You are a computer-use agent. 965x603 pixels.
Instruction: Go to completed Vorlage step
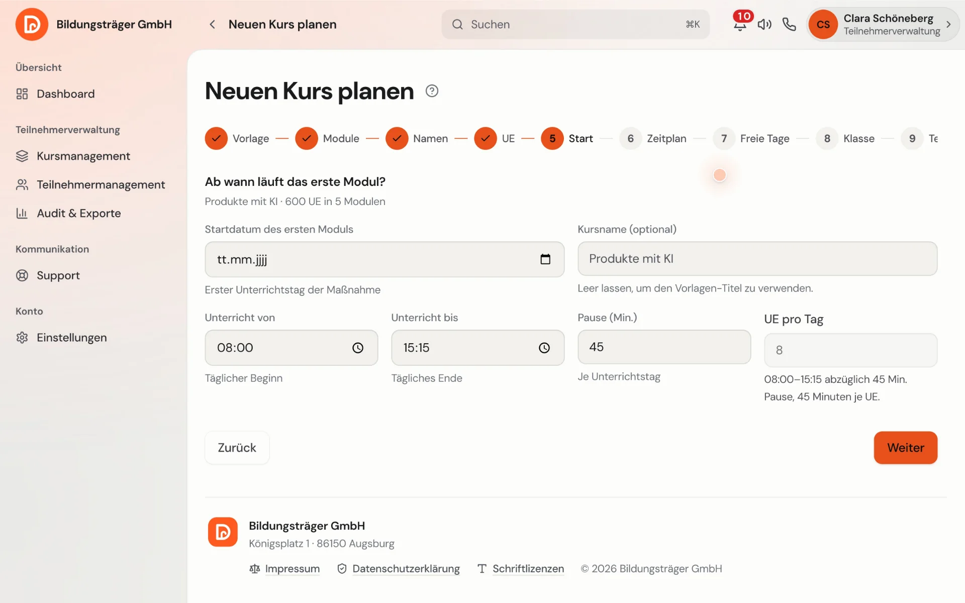237,138
